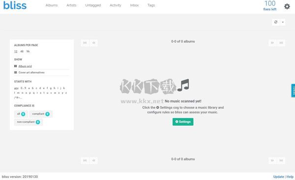Screen dimensions: 295x180
Task: Show 48 albums per page
Action: click(x=22, y=51)
